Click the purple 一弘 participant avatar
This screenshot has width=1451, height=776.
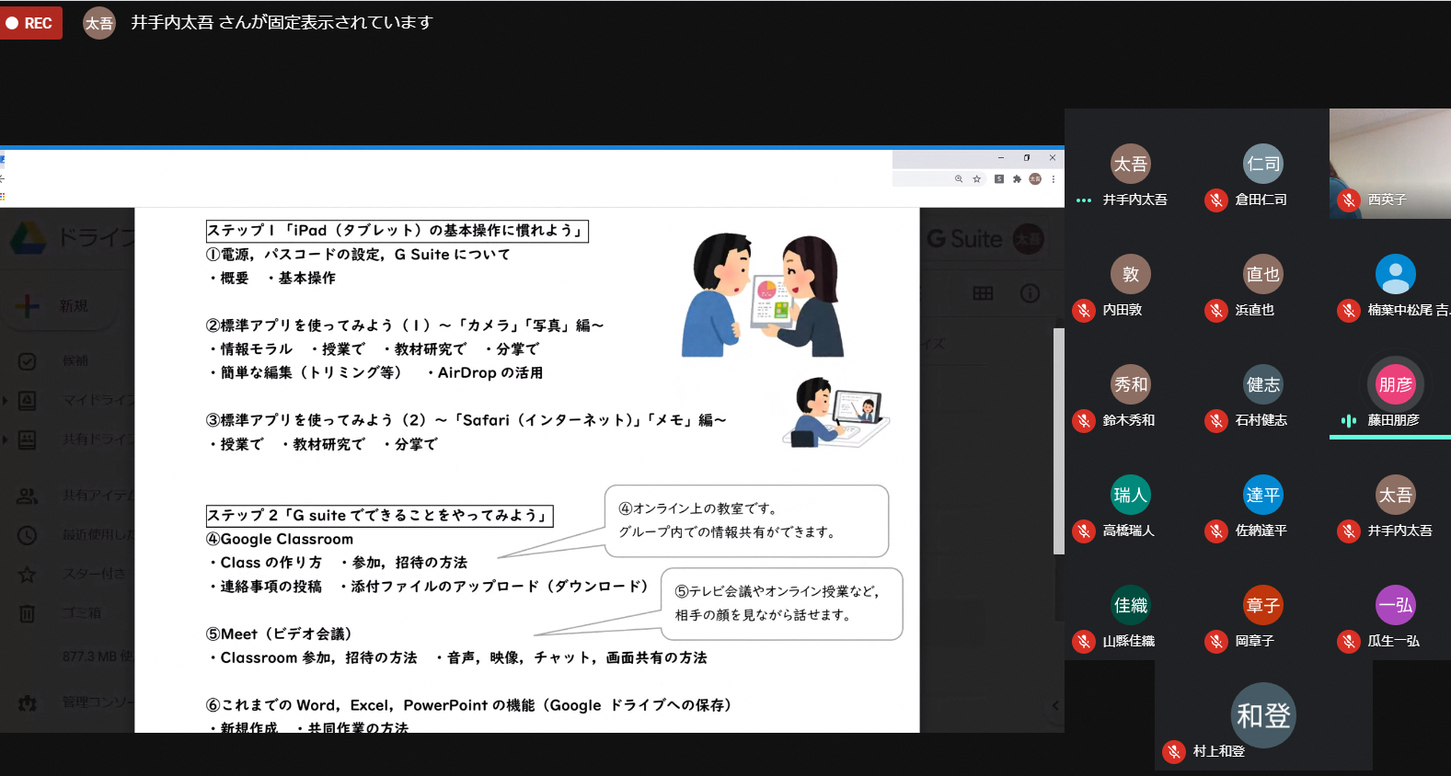coord(1396,605)
